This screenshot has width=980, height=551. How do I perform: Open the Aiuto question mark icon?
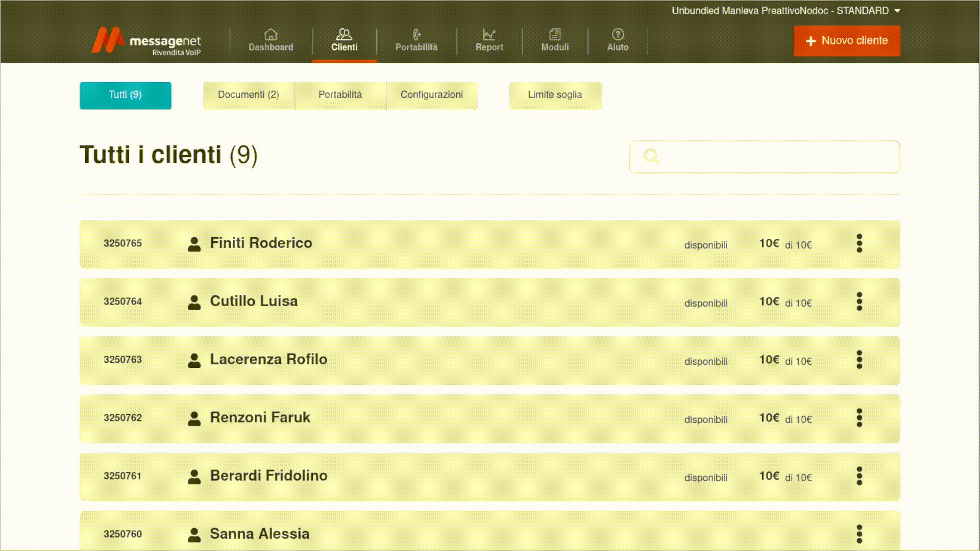pos(618,35)
